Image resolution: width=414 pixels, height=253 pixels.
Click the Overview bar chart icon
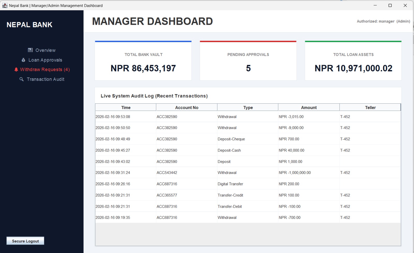tap(30, 50)
